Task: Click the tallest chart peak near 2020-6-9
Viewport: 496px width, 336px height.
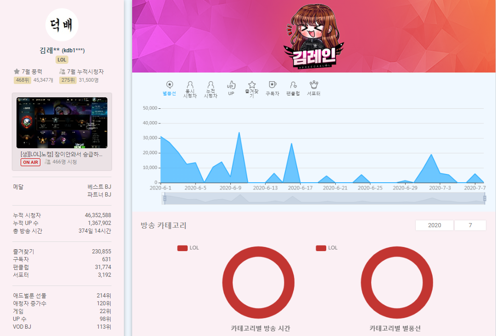Action: (x=239, y=133)
